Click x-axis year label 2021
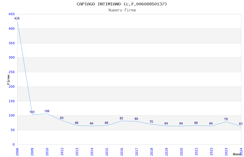244x157 pixels. [x=196, y=152]
